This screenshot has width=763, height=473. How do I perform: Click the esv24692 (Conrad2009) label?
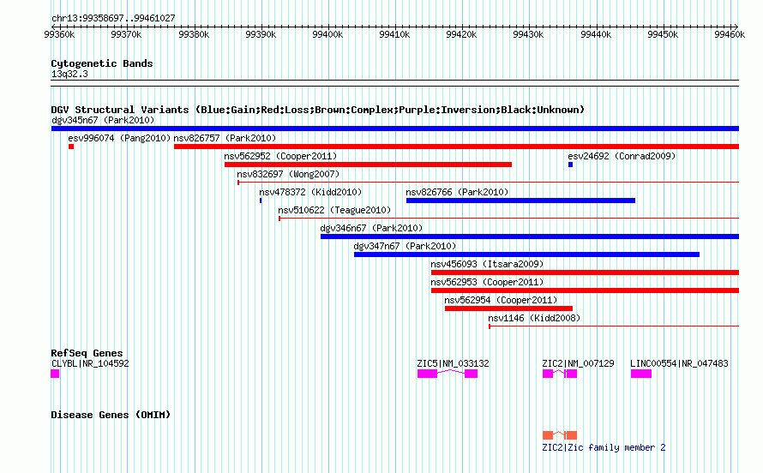coord(622,156)
